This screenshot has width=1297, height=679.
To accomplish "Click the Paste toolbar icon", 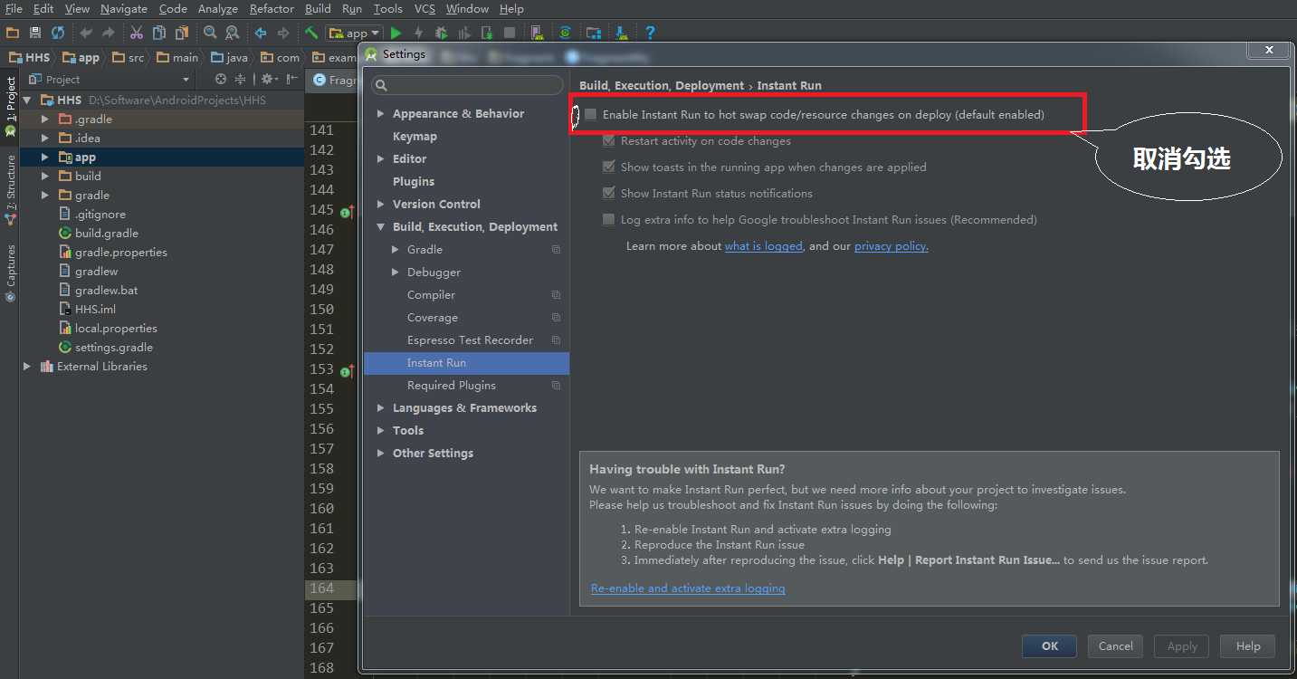I will [x=182, y=33].
